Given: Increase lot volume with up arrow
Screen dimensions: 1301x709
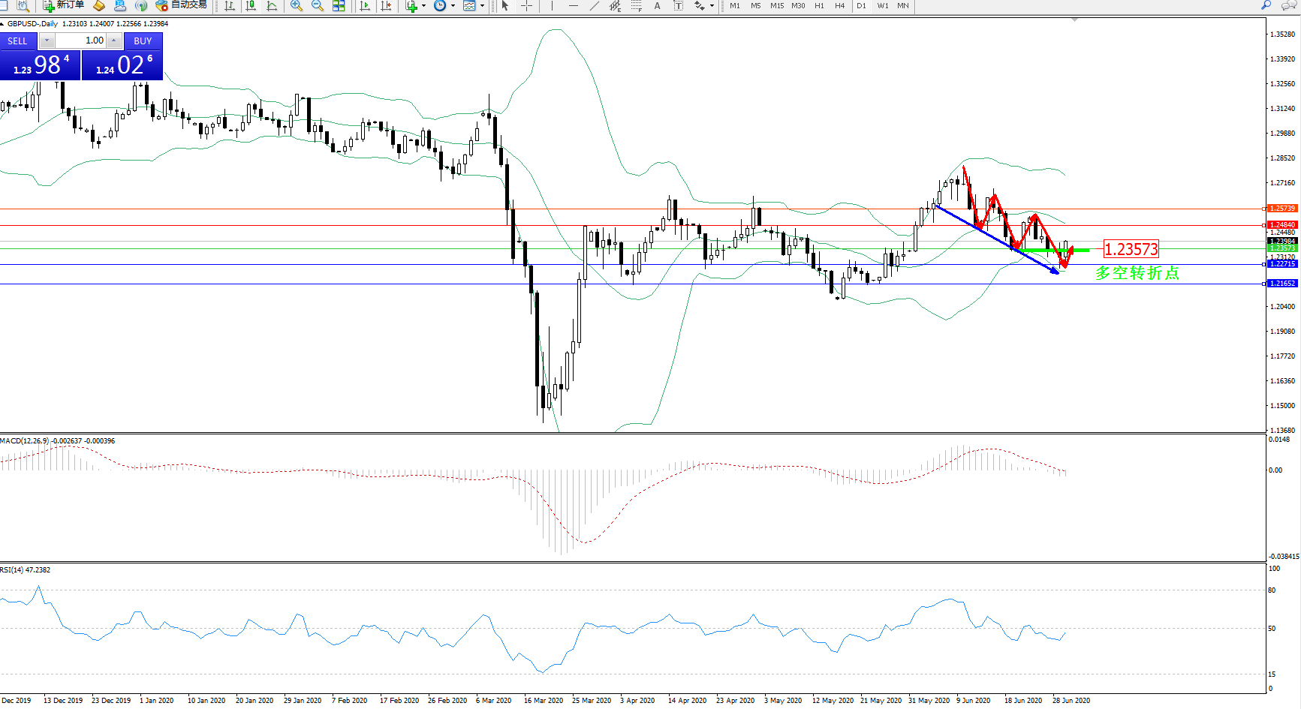Looking at the screenshot, I should coord(113,41).
